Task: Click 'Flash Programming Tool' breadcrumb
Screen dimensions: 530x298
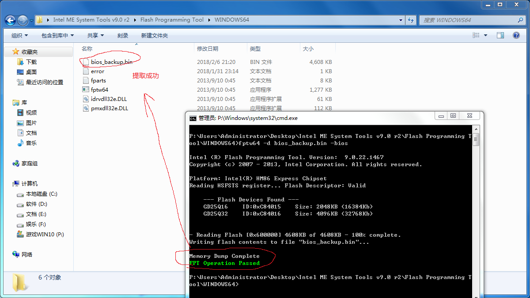Action: [x=172, y=20]
